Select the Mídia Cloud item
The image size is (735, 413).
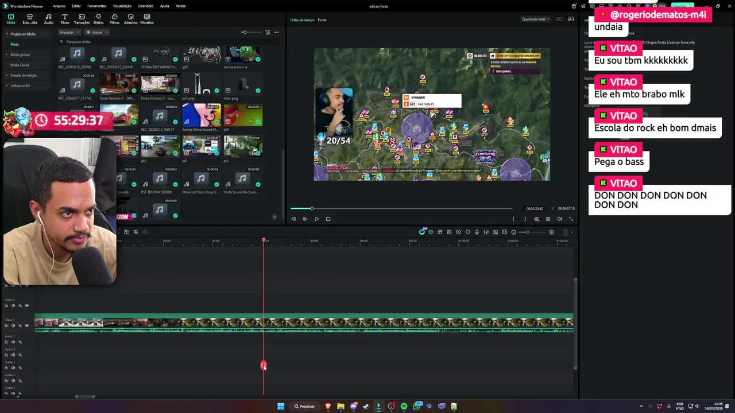20,65
